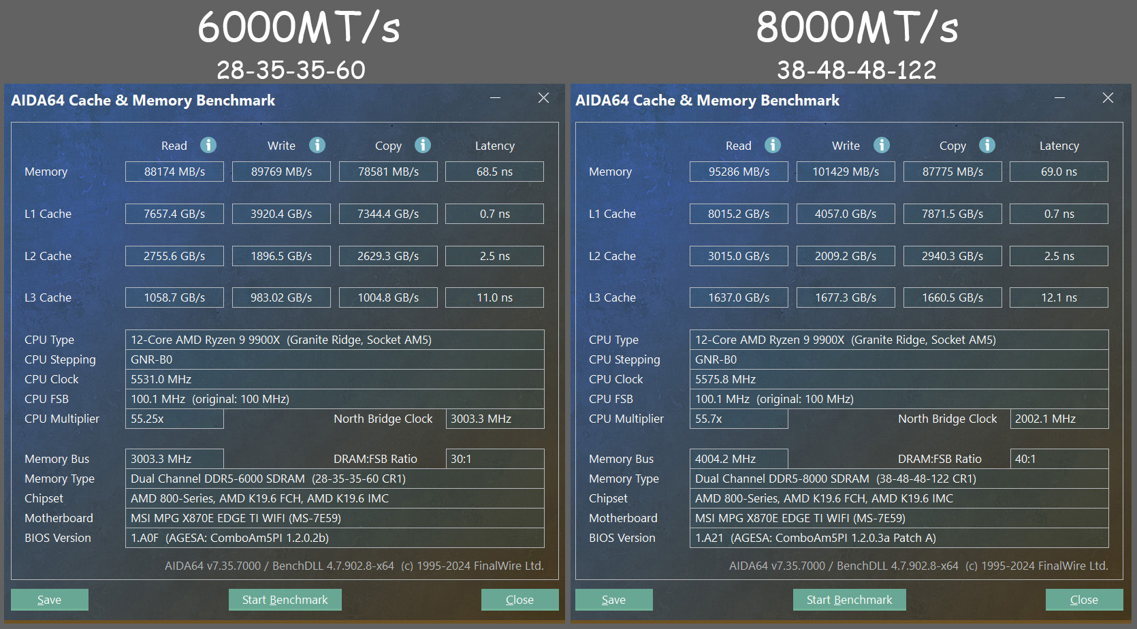Select L3 Cache write 983.02 GB/s
Screen dimensions: 1137x629
281,297
